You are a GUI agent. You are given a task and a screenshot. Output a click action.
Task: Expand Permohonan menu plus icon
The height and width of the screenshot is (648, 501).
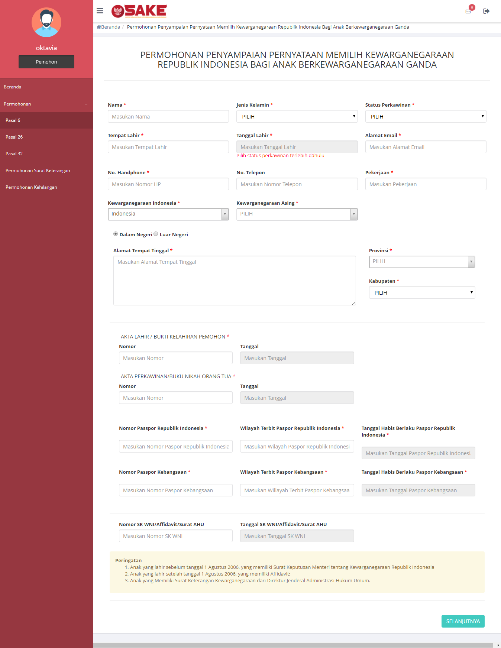click(86, 104)
